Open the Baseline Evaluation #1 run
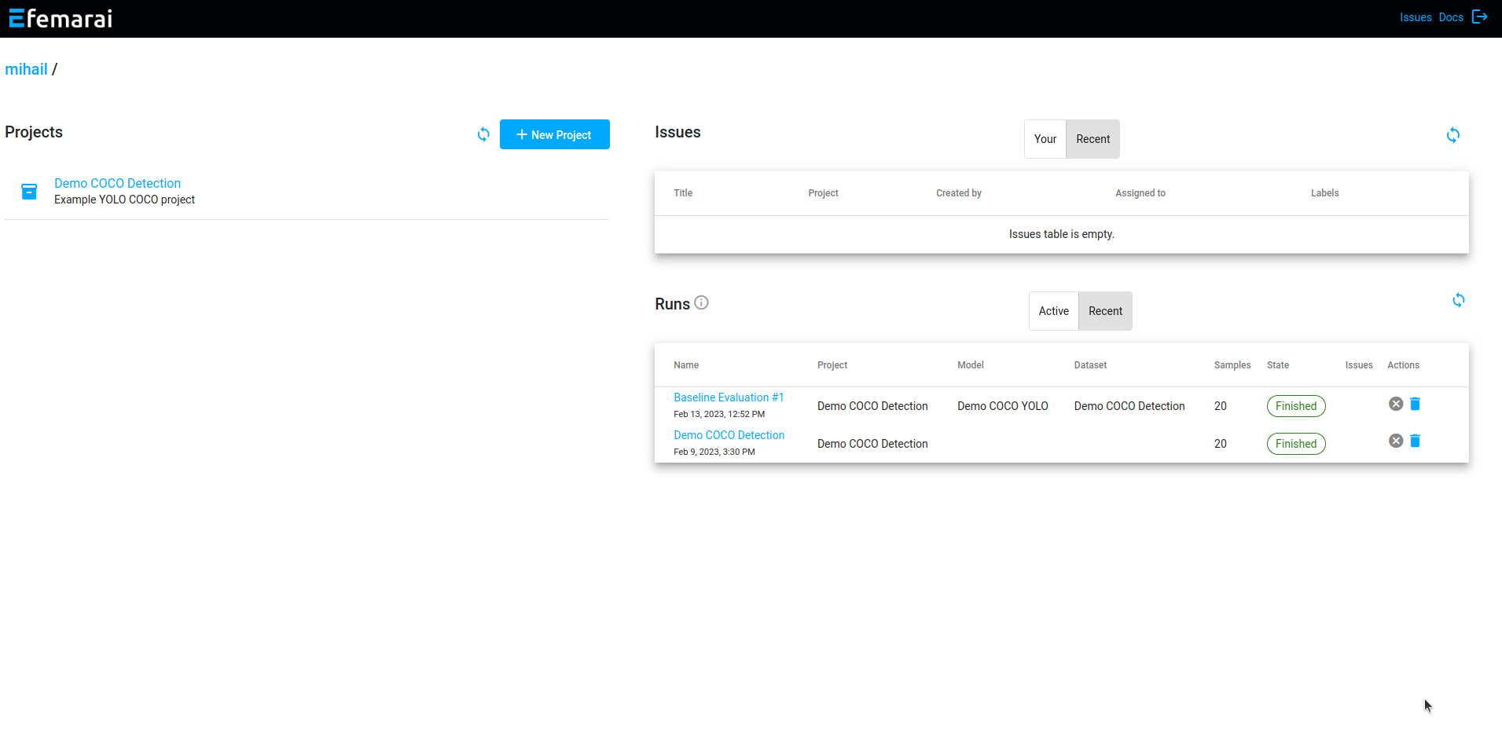This screenshot has height=736, width=1502. point(729,397)
